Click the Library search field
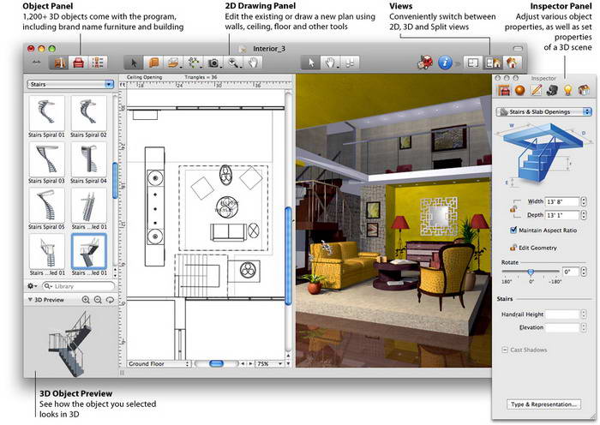The height and width of the screenshot is (425, 600). pos(78,286)
